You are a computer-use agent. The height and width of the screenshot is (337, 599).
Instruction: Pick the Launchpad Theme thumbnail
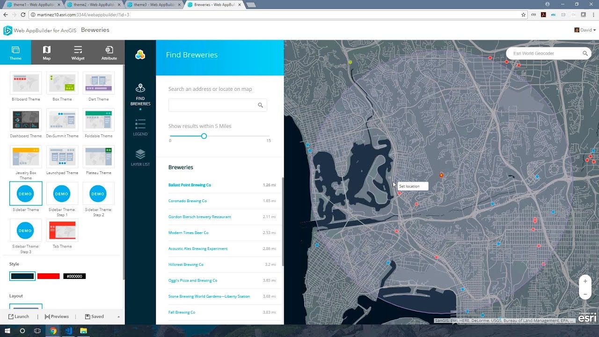tap(62, 157)
